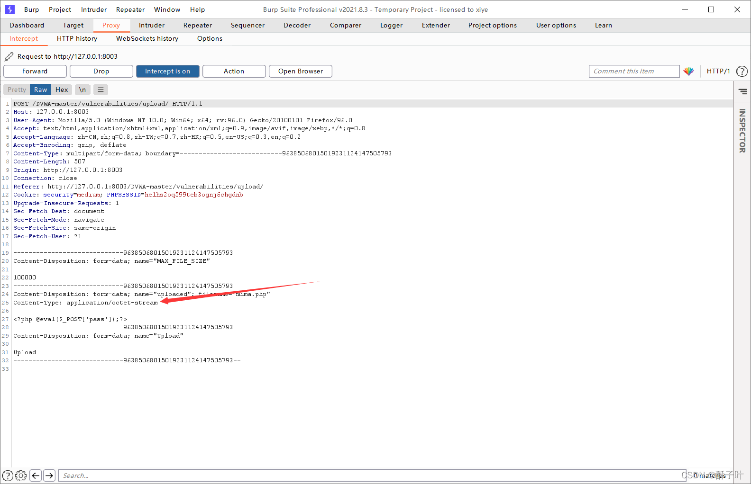Click the Cookie header line
Image resolution: width=751 pixels, height=484 pixels.
click(x=128, y=195)
